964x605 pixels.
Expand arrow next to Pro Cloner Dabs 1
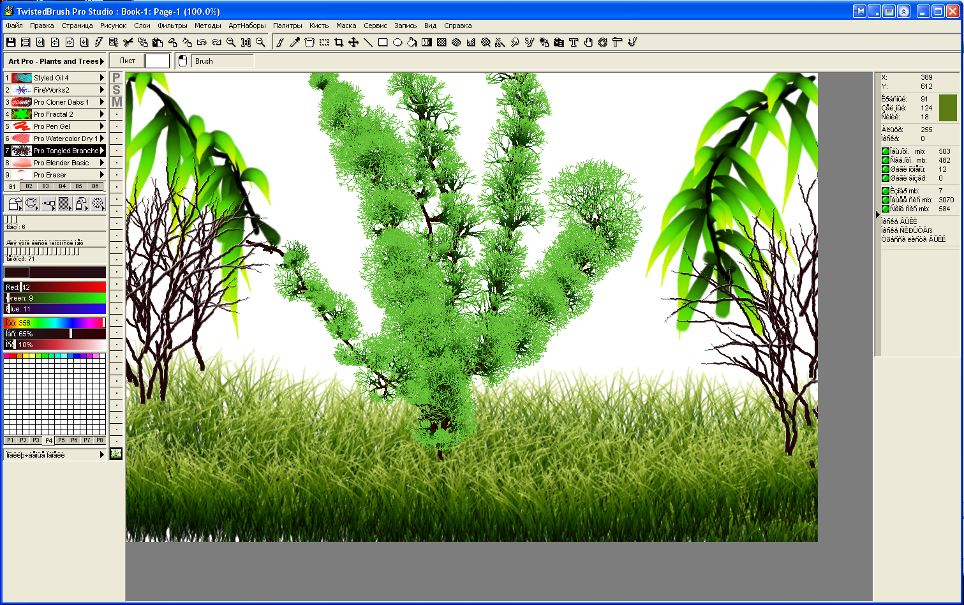pyautogui.click(x=102, y=102)
